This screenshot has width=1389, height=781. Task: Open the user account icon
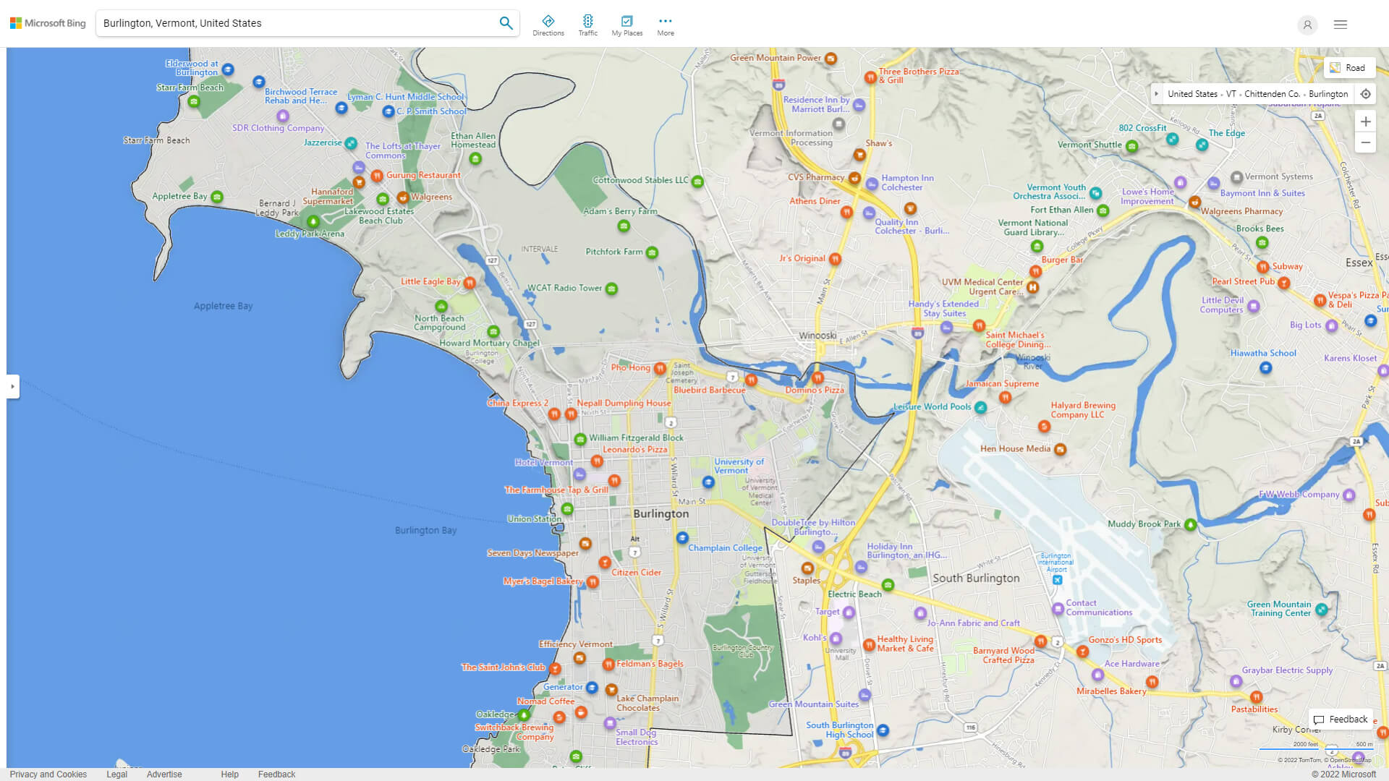pos(1307,25)
